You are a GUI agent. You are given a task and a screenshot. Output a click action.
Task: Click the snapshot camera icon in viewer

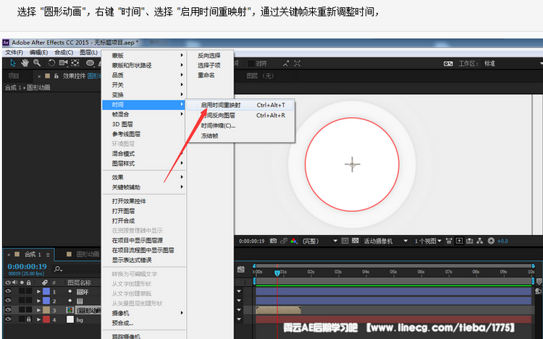[x=273, y=241]
